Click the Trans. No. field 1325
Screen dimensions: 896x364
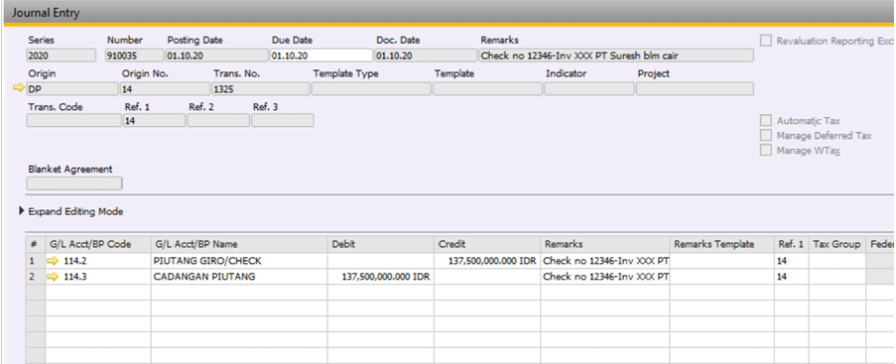(261, 88)
